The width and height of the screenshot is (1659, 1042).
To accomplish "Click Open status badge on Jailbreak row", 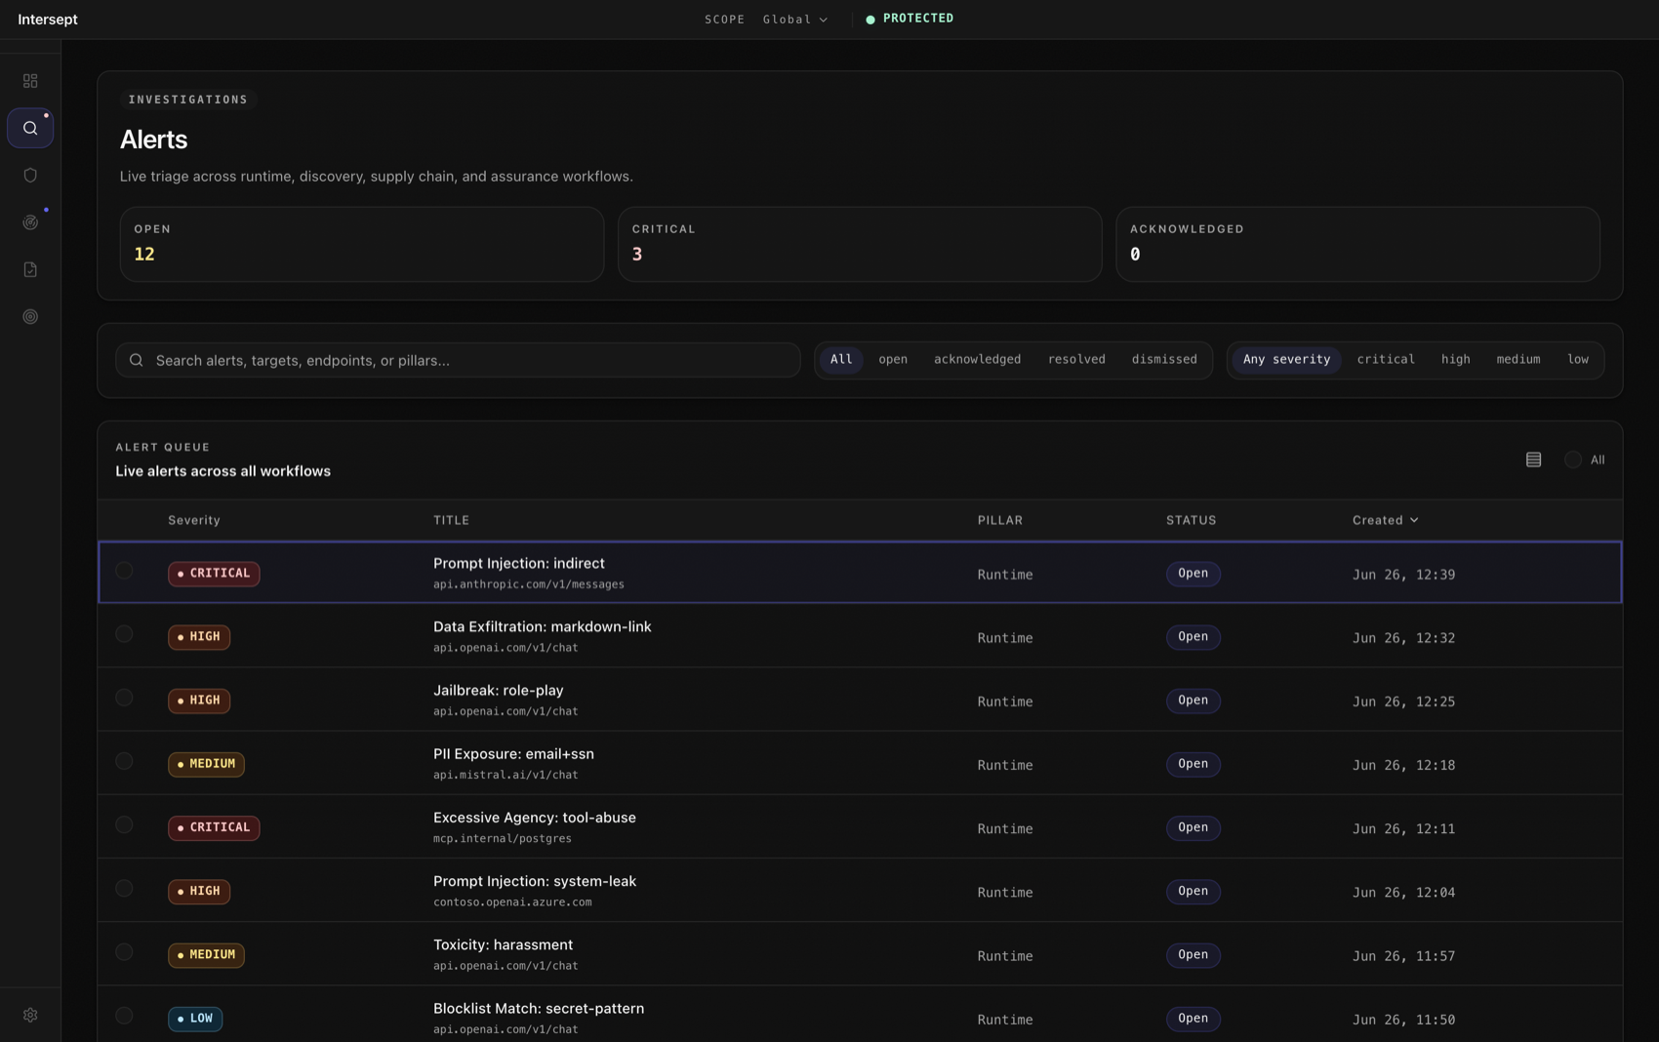I will point(1193,701).
